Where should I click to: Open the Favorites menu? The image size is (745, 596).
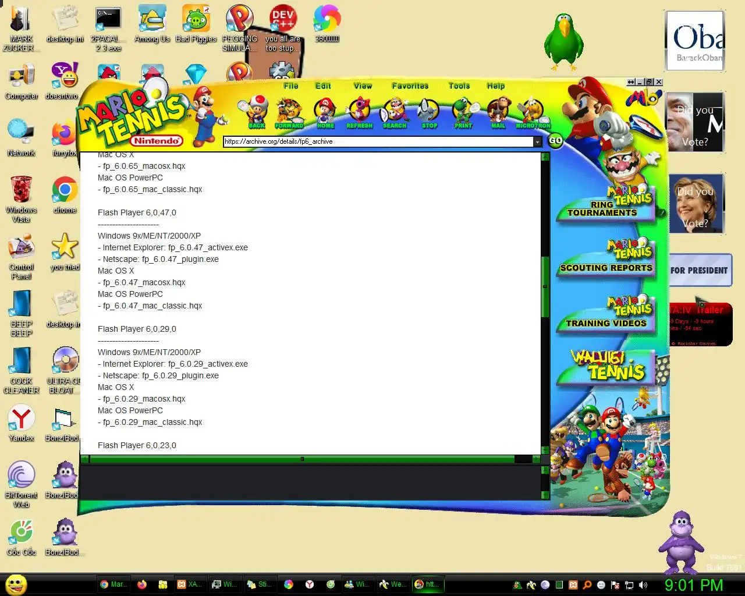[x=410, y=86]
